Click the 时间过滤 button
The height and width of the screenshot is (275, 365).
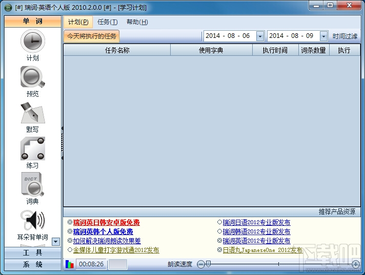(344, 36)
